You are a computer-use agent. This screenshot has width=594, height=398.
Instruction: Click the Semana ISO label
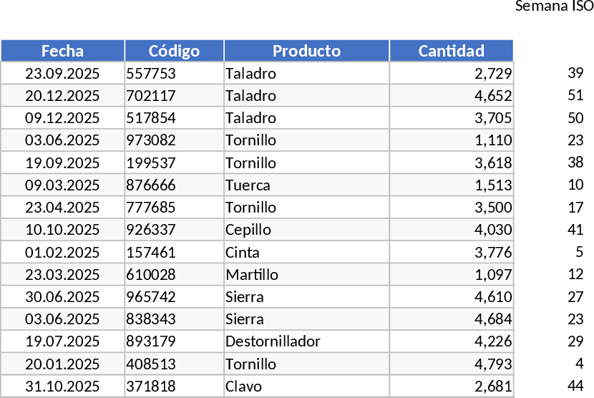pyautogui.click(x=554, y=6)
